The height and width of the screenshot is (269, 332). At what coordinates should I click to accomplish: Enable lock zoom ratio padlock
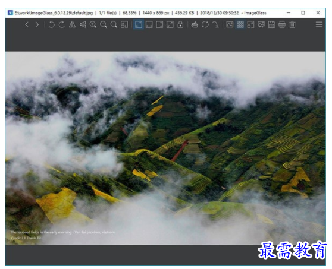coord(180,24)
